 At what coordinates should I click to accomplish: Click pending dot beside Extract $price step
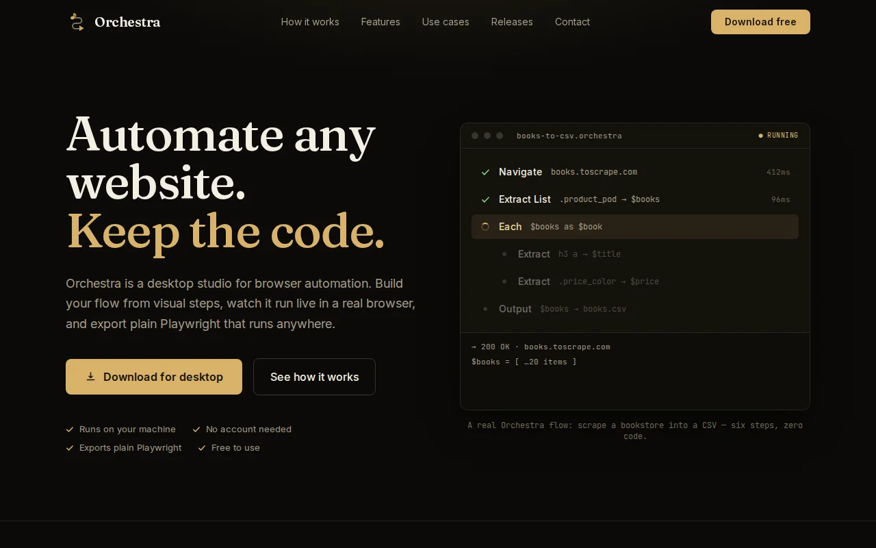(504, 282)
